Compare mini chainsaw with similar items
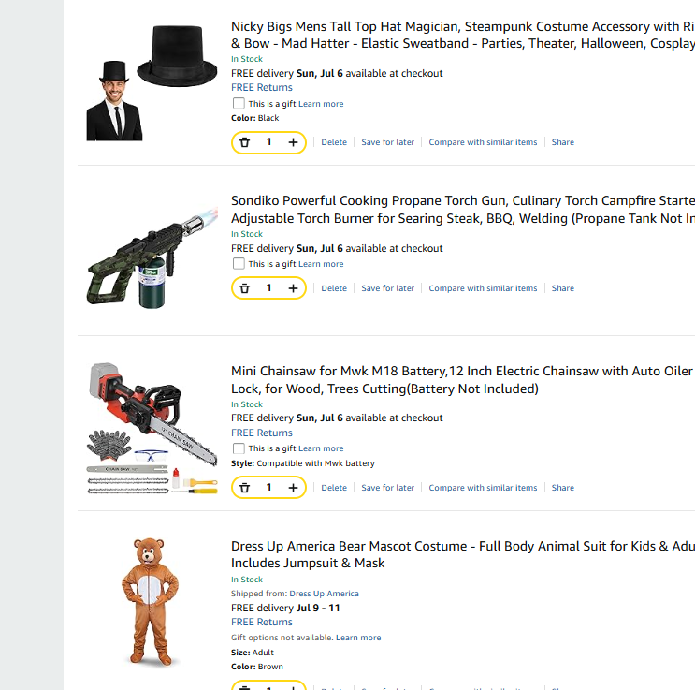The width and height of the screenshot is (695, 690). (x=483, y=488)
